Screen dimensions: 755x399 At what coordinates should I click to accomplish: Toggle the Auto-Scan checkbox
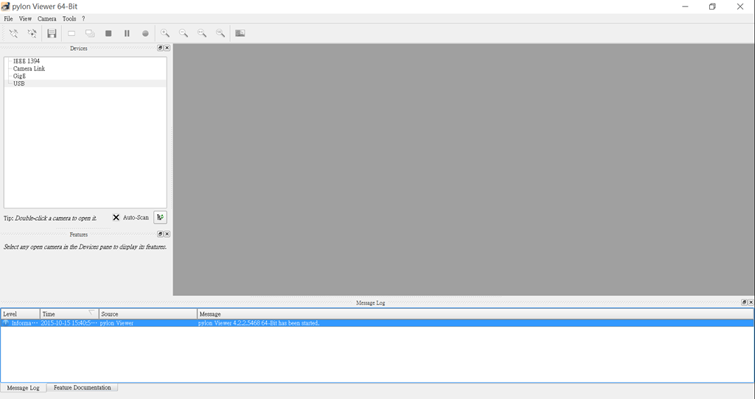pyautogui.click(x=116, y=217)
